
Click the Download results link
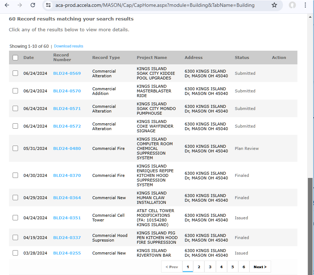click(68, 46)
